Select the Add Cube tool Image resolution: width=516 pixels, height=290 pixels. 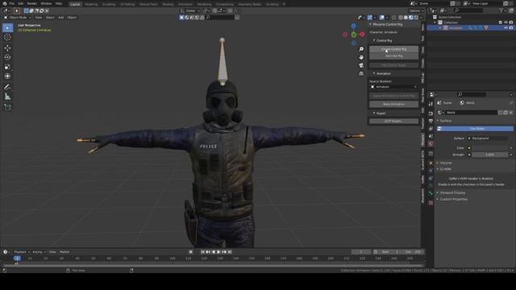click(x=7, y=107)
